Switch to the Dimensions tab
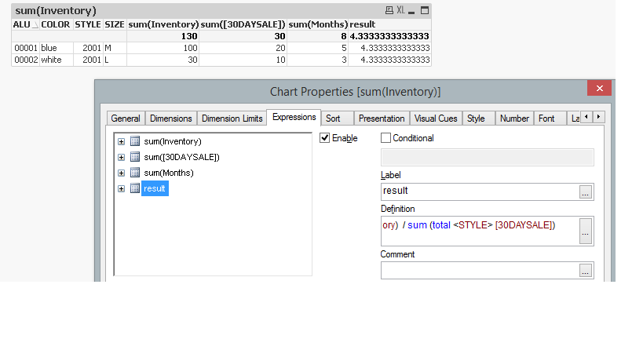 (170, 119)
